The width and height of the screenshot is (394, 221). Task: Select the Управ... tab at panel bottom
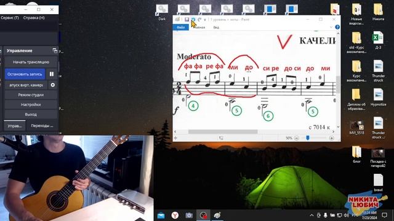tap(15, 126)
